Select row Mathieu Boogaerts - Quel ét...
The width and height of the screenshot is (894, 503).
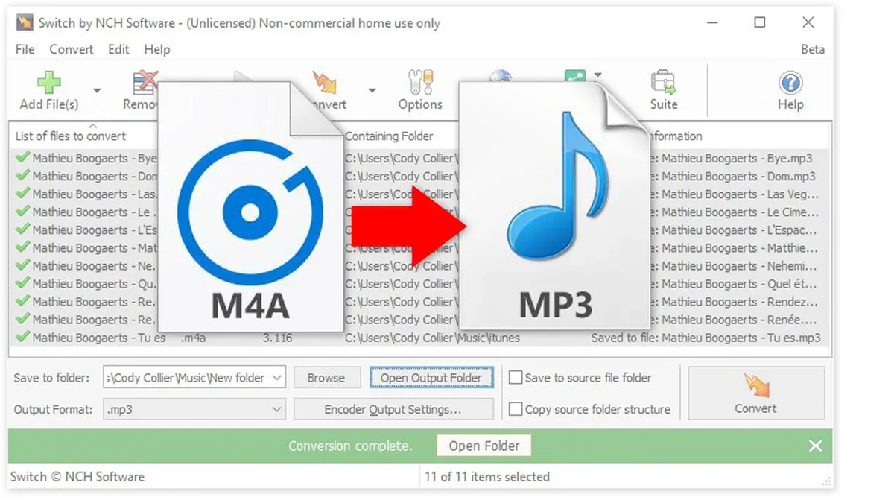420,283
